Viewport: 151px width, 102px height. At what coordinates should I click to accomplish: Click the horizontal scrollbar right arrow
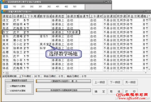coord(146,73)
